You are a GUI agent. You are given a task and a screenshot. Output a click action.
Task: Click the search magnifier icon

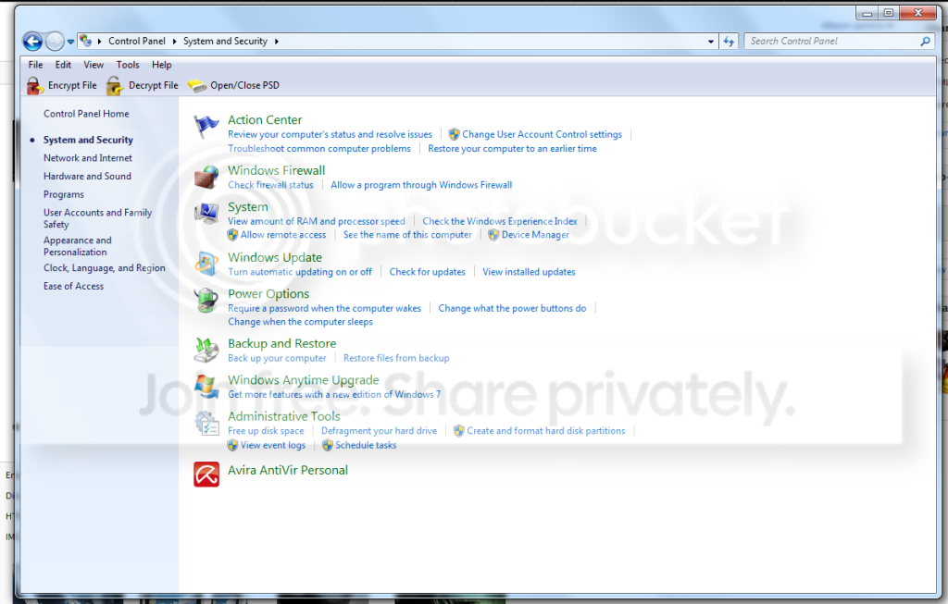coord(925,41)
